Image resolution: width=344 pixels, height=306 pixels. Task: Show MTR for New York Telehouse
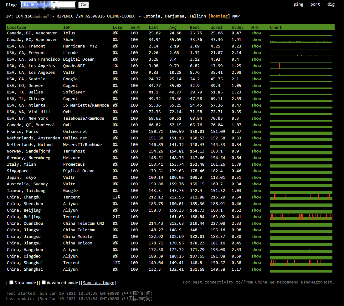point(256,118)
